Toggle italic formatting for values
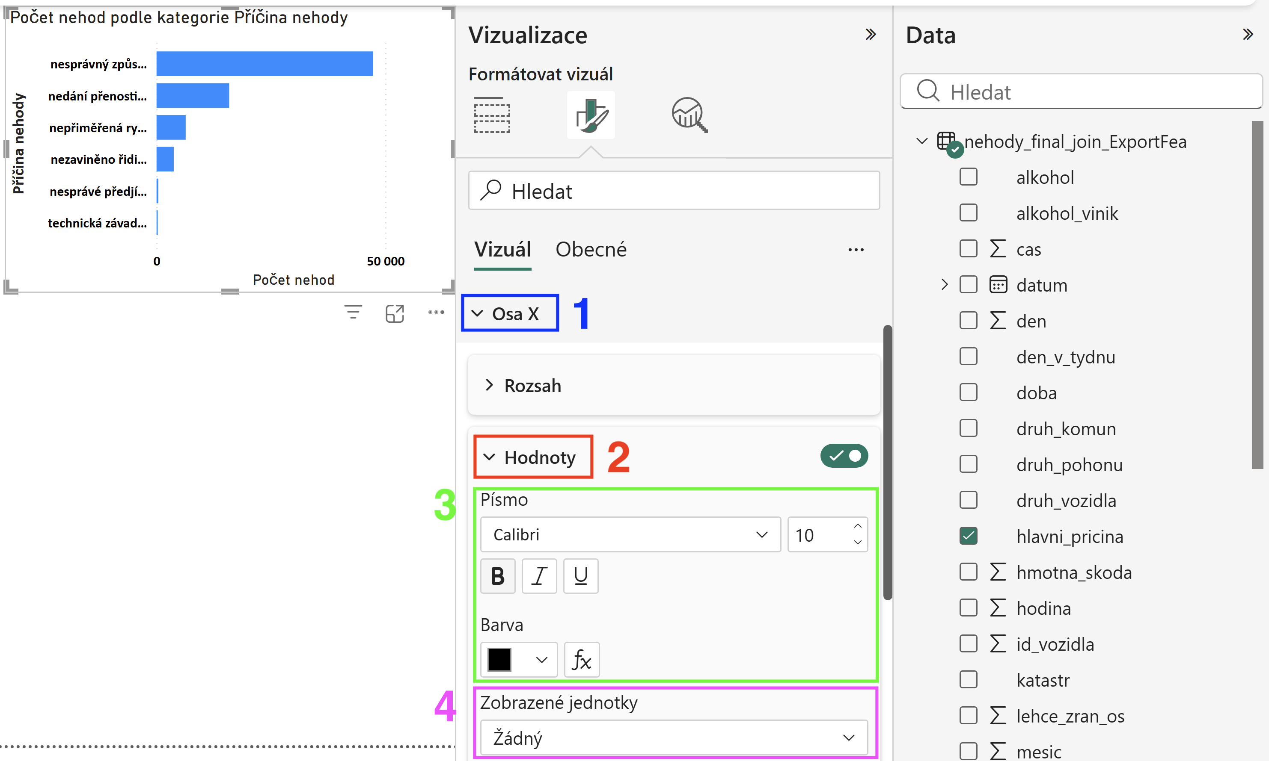The height and width of the screenshot is (761, 1269). coord(539,576)
